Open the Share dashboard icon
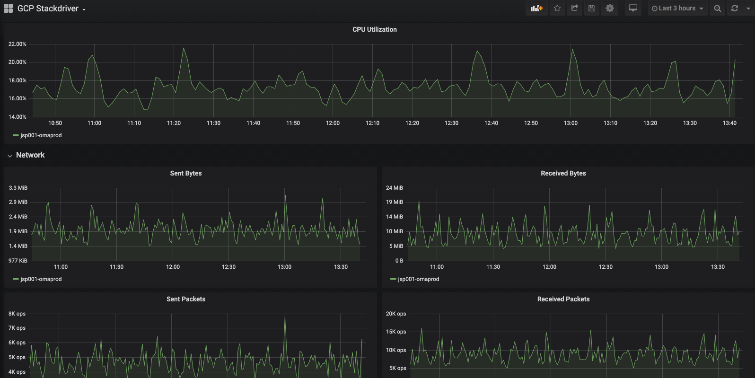755x378 pixels. point(574,8)
